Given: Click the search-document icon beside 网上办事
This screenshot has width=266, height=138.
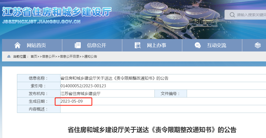Looking at the screenshot, I should click(137, 45).
